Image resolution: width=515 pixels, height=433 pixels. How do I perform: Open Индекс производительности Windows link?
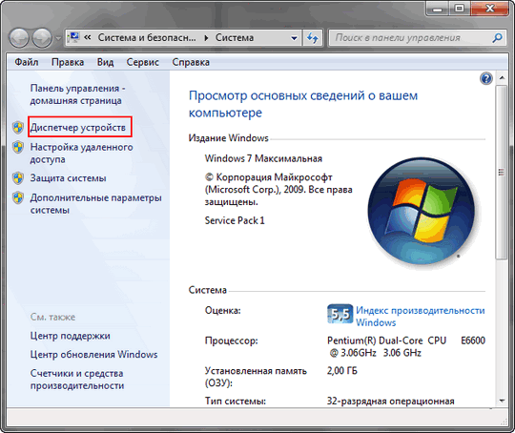pyautogui.click(x=421, y=317)
